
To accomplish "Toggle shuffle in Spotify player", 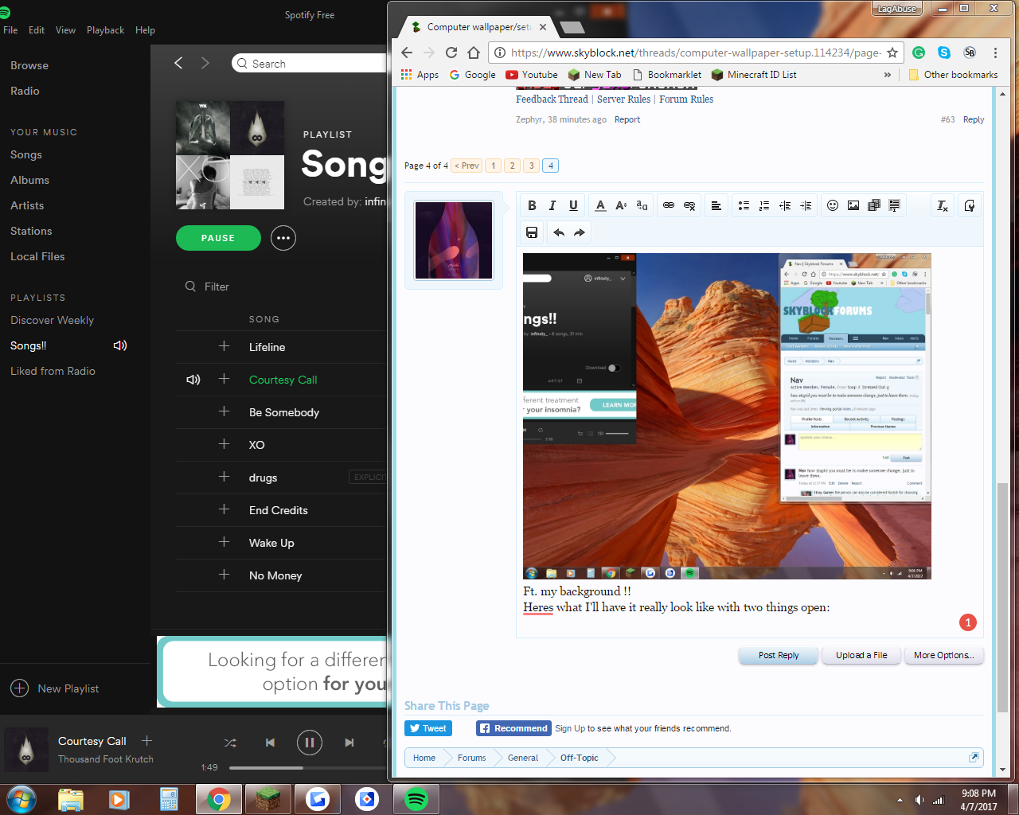I will (x=230, y=743).
